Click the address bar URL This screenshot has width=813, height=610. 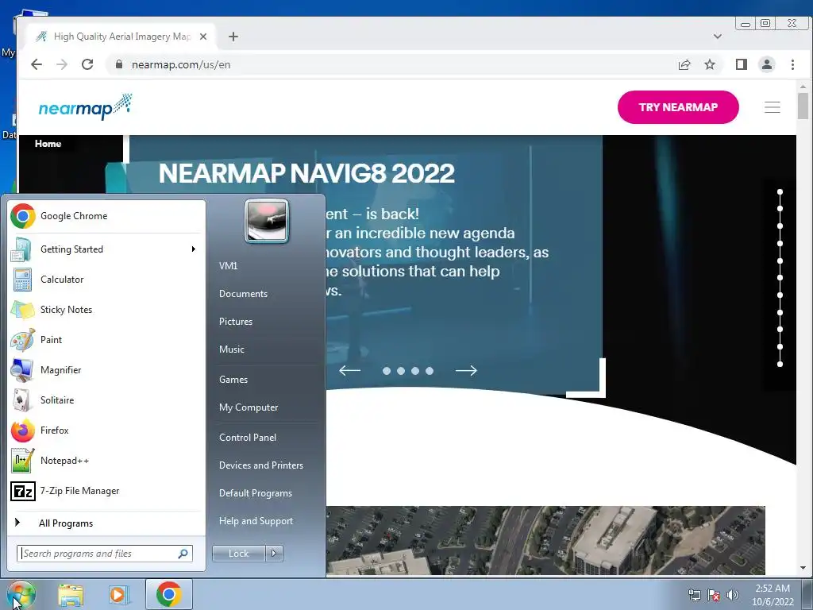(181, 65)
